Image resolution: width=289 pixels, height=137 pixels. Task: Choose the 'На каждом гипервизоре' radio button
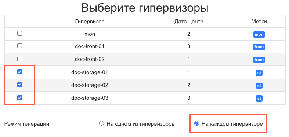tap(197, 123)
